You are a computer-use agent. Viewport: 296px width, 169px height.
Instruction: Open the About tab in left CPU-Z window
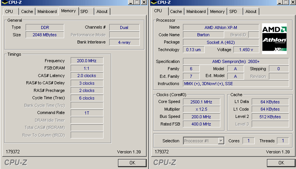102,11
